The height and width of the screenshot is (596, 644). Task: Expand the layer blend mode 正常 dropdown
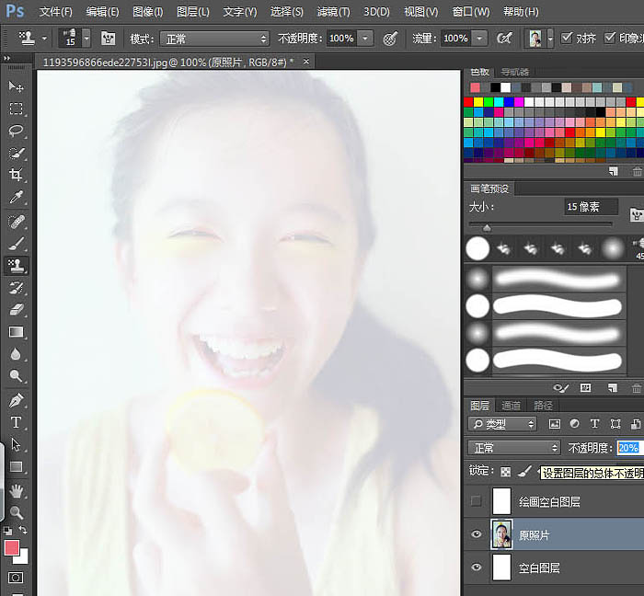coord(513,448)
